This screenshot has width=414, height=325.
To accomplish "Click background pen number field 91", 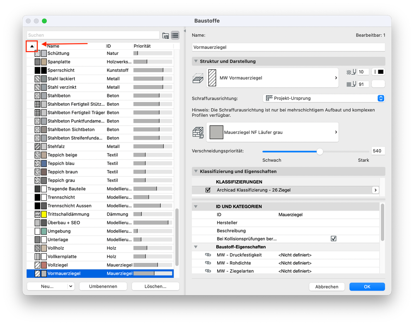I will point(363,84).
